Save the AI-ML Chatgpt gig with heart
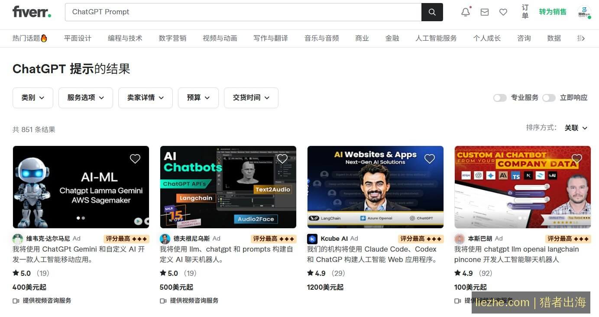Screen dimensions: 599x317 click(135, 159)
